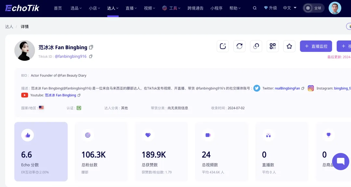This screenshot has width=351, height=187.
Task: Open the search icon in the top bar
Action: (x=255, y=8)
